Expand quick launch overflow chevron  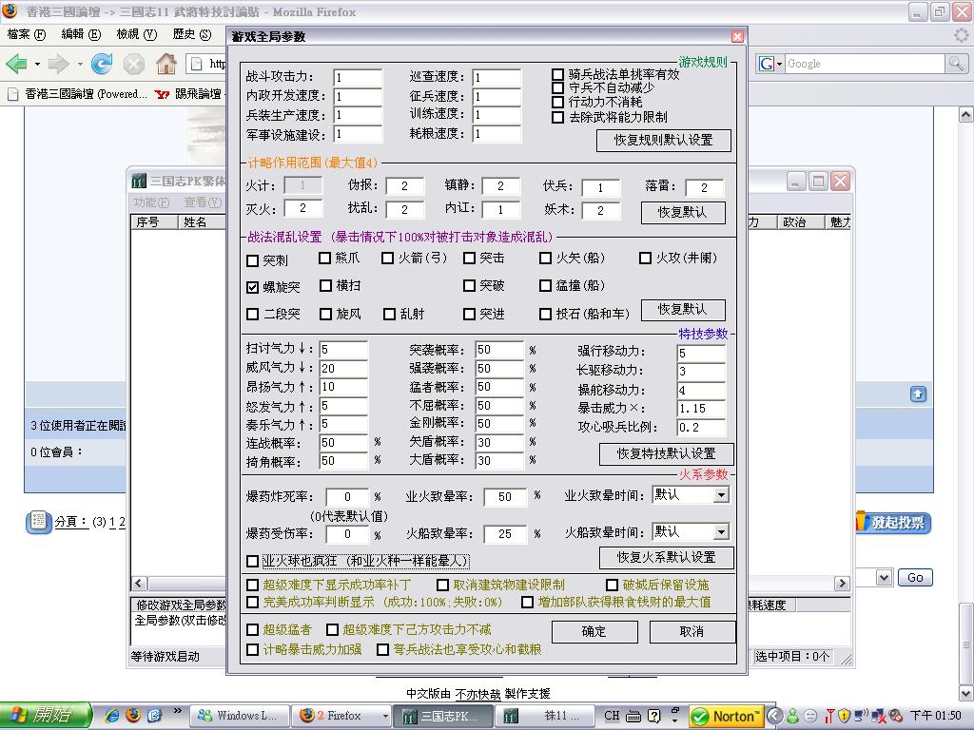point(177,711)
